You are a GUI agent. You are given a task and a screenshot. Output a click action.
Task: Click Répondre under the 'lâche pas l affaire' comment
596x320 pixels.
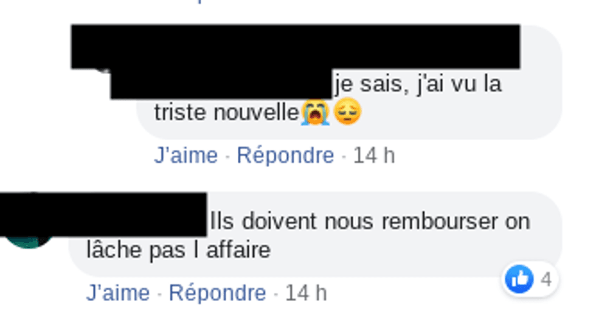217,293
